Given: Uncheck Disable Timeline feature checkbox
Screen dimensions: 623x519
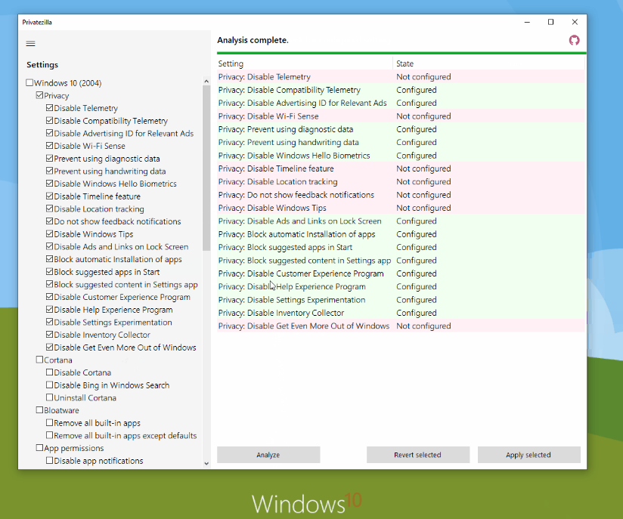Looking at the screenshot, I should (49, 196).
